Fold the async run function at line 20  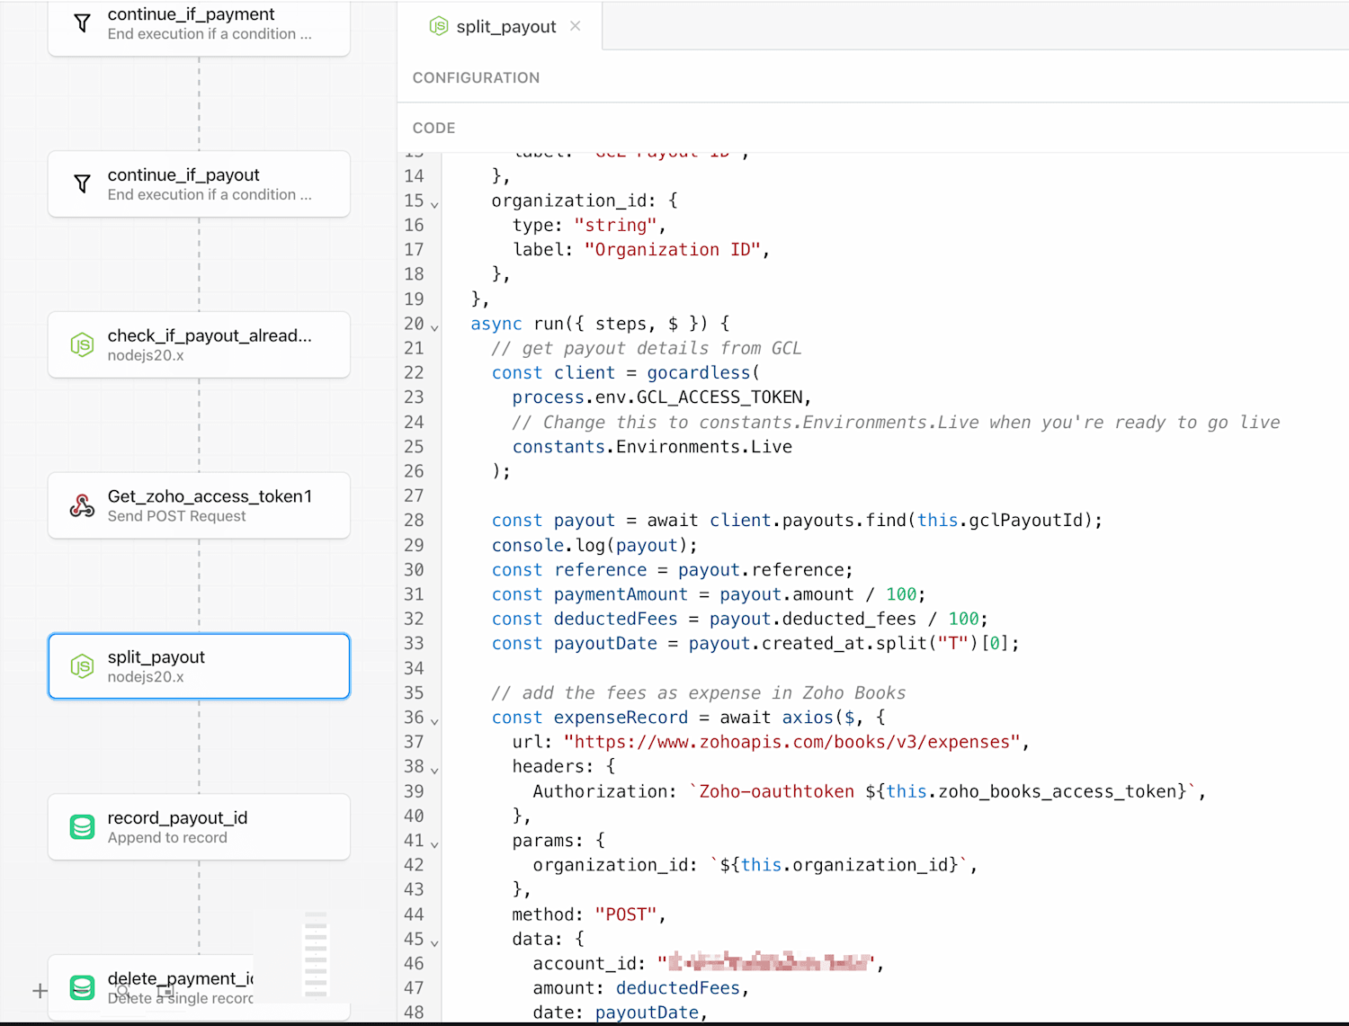pos(435,327)
